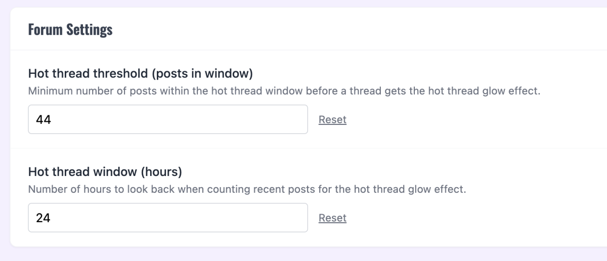The height and width of the screenshot is (261, 607).
Task: Click the divider between the two settings rows
Action: [303, 148]
